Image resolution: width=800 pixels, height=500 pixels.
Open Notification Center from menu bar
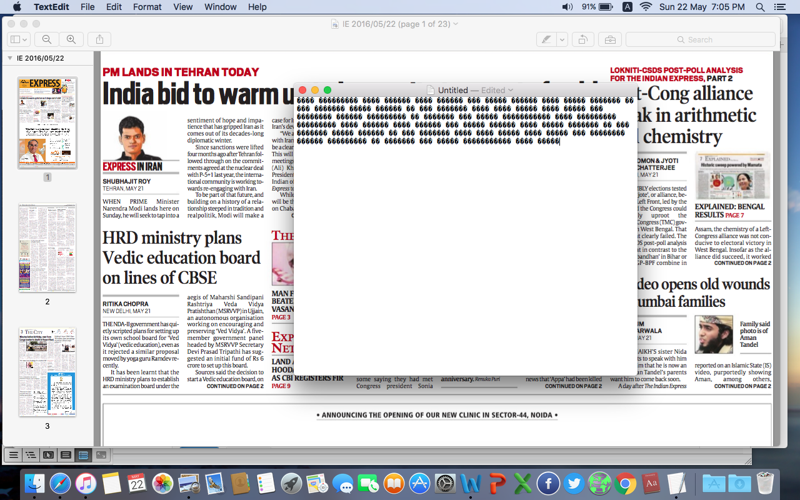tap(779, 7)
